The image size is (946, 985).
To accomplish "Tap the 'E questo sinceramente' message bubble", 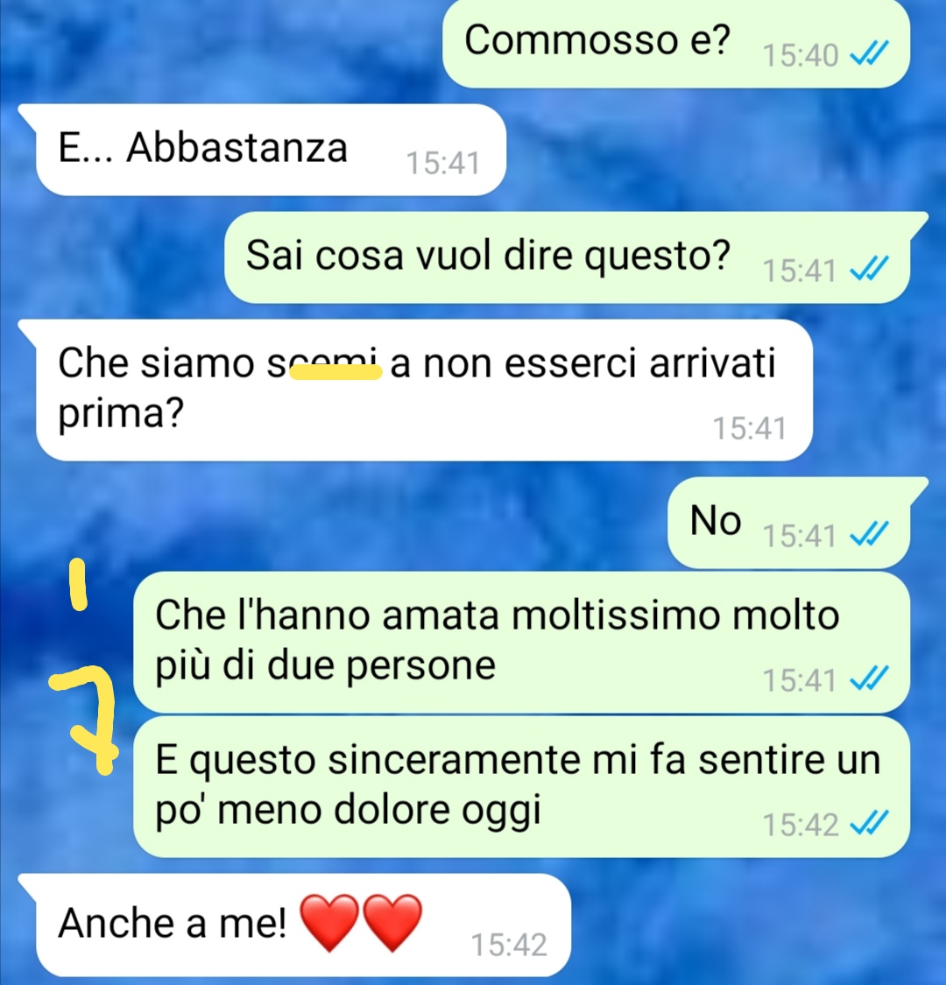I will (x=522, y=786).
